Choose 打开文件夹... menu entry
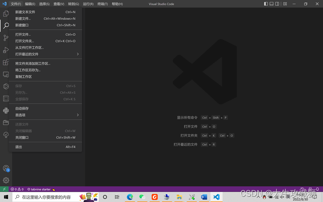 click(x=45, y=41)
